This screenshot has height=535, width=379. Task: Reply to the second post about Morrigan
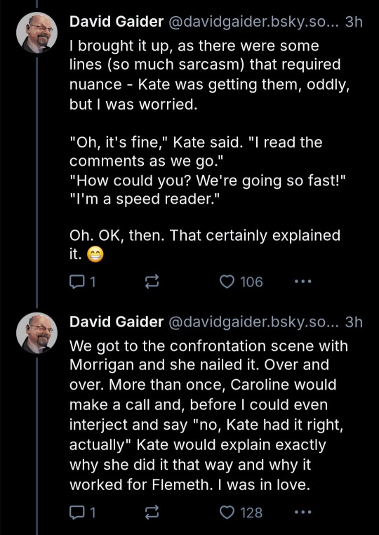tap(75, 512)
